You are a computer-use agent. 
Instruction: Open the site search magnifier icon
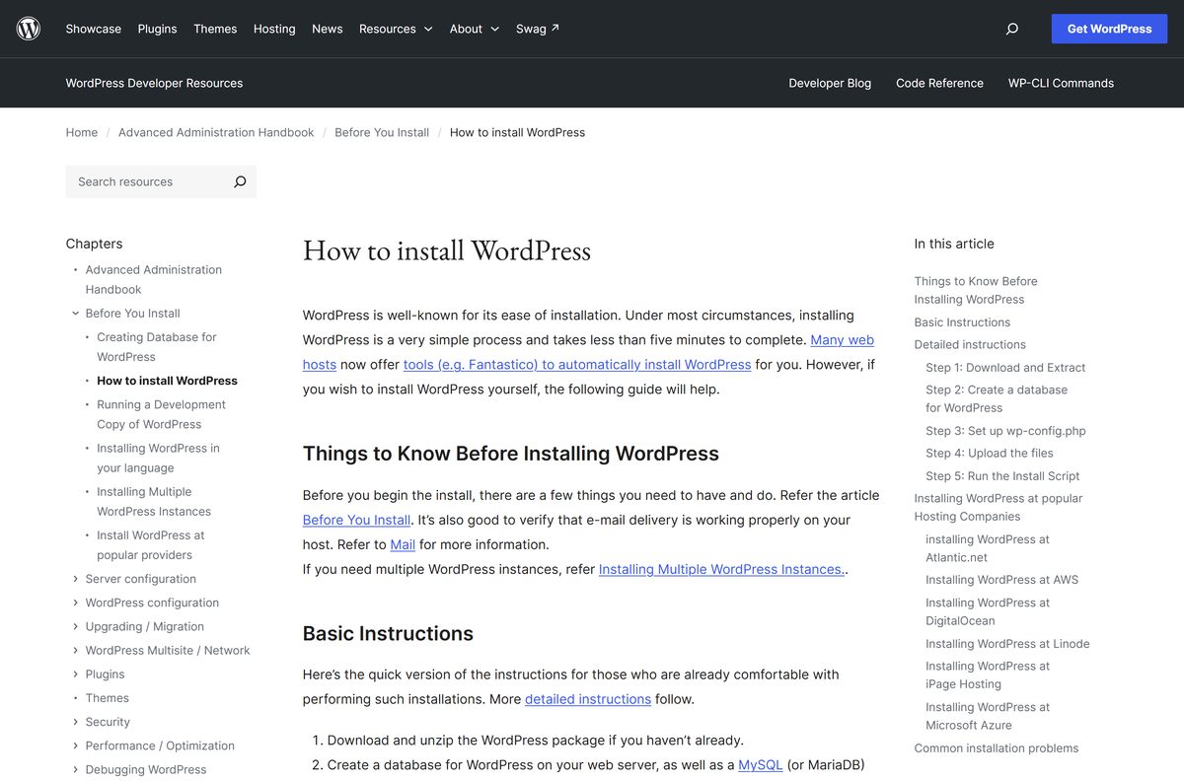(x=1011, y=29)
